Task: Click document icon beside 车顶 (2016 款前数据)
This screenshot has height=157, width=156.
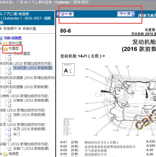Action: (x=10, y=129)
